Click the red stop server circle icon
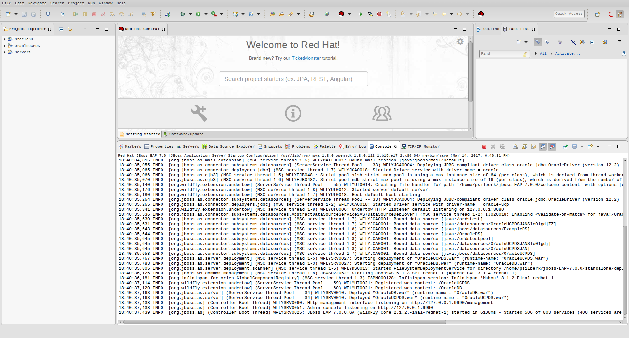Viewport: 629px width, 338px height. 379,14
